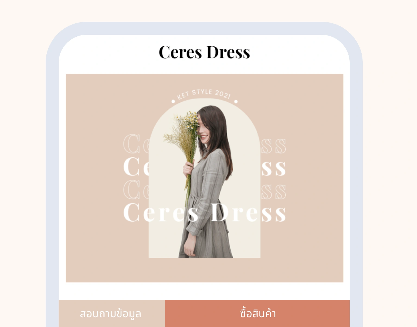Click the lavender phone frame border
Image resolution: width=417 pixels, height=327 pixels.
[52, 190]
